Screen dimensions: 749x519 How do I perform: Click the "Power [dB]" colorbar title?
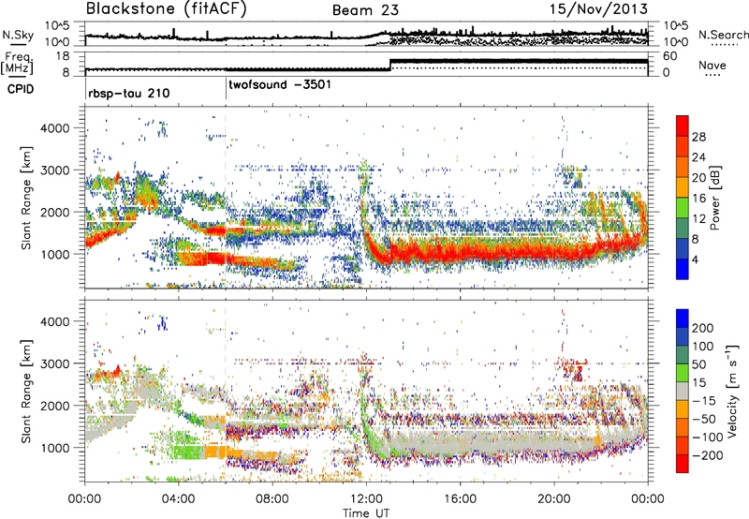pyautogui.click(x=715, y=198)
